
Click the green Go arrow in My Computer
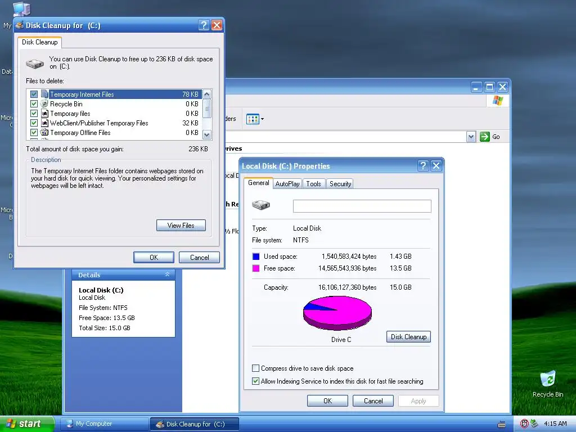(x=484, y=137)
